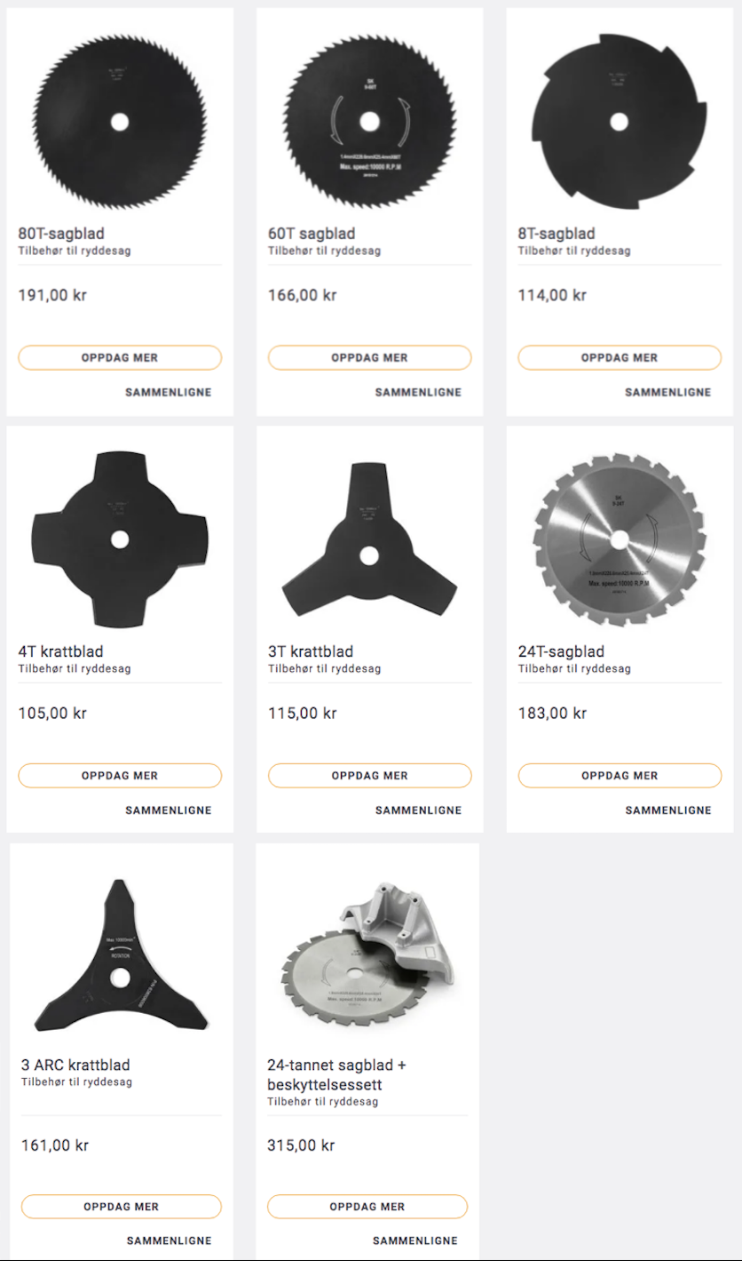Viewport: 742px width, 1261px height.
Task: Select SAMMENLIGNE under 4T krattblad
Action: pos(169,810)
